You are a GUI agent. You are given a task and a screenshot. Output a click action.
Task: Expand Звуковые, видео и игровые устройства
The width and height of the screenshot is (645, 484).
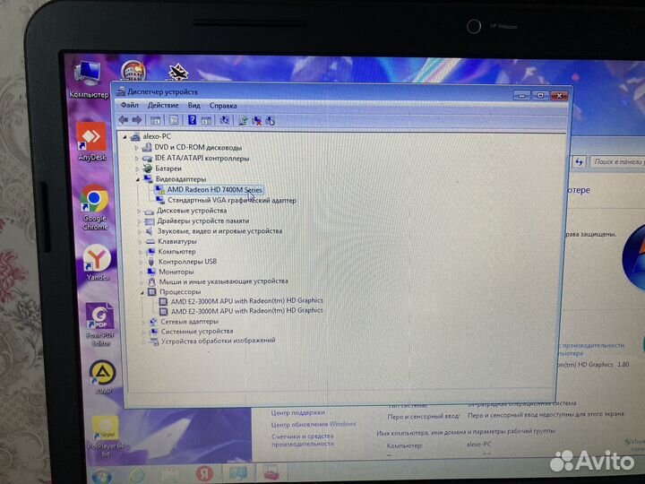(140, 232)
